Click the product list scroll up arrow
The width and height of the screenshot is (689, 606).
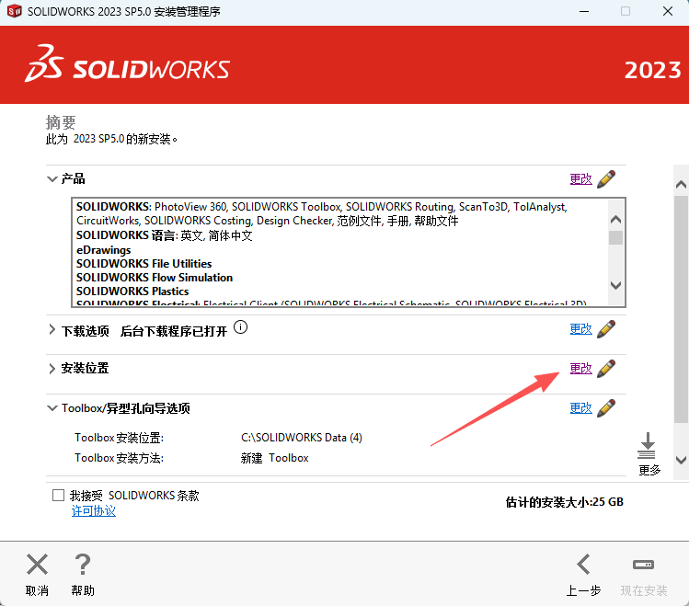(616, 219)
